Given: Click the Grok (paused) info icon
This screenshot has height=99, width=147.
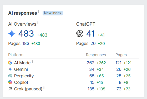Looking at the screenshot, I should (44, 88).
